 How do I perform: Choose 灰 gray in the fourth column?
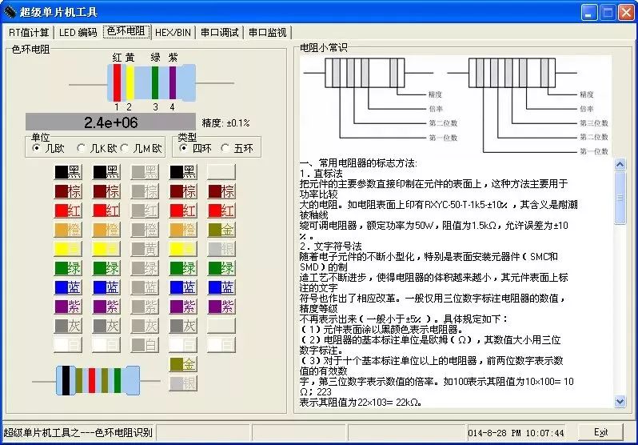(x=183, y=326)
